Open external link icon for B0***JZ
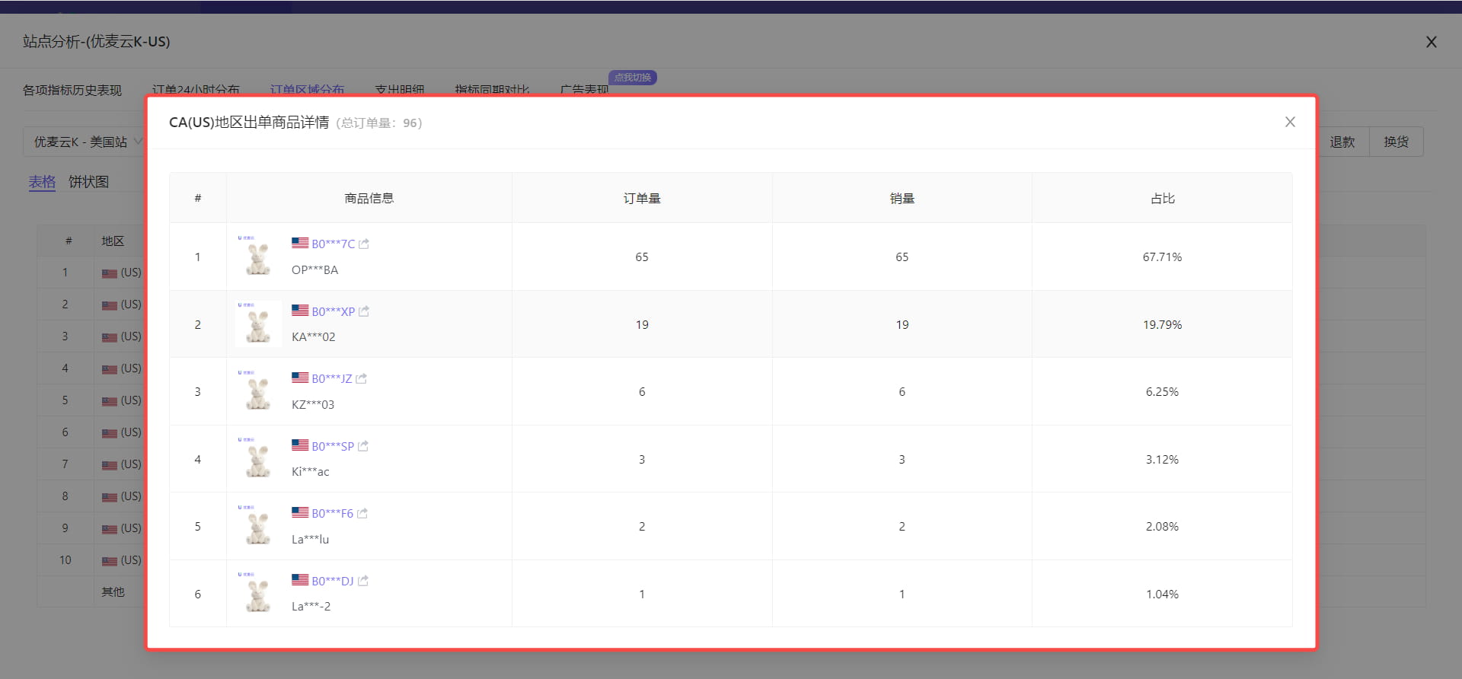This screenshot has height=679, width=1462. point(362,378)
